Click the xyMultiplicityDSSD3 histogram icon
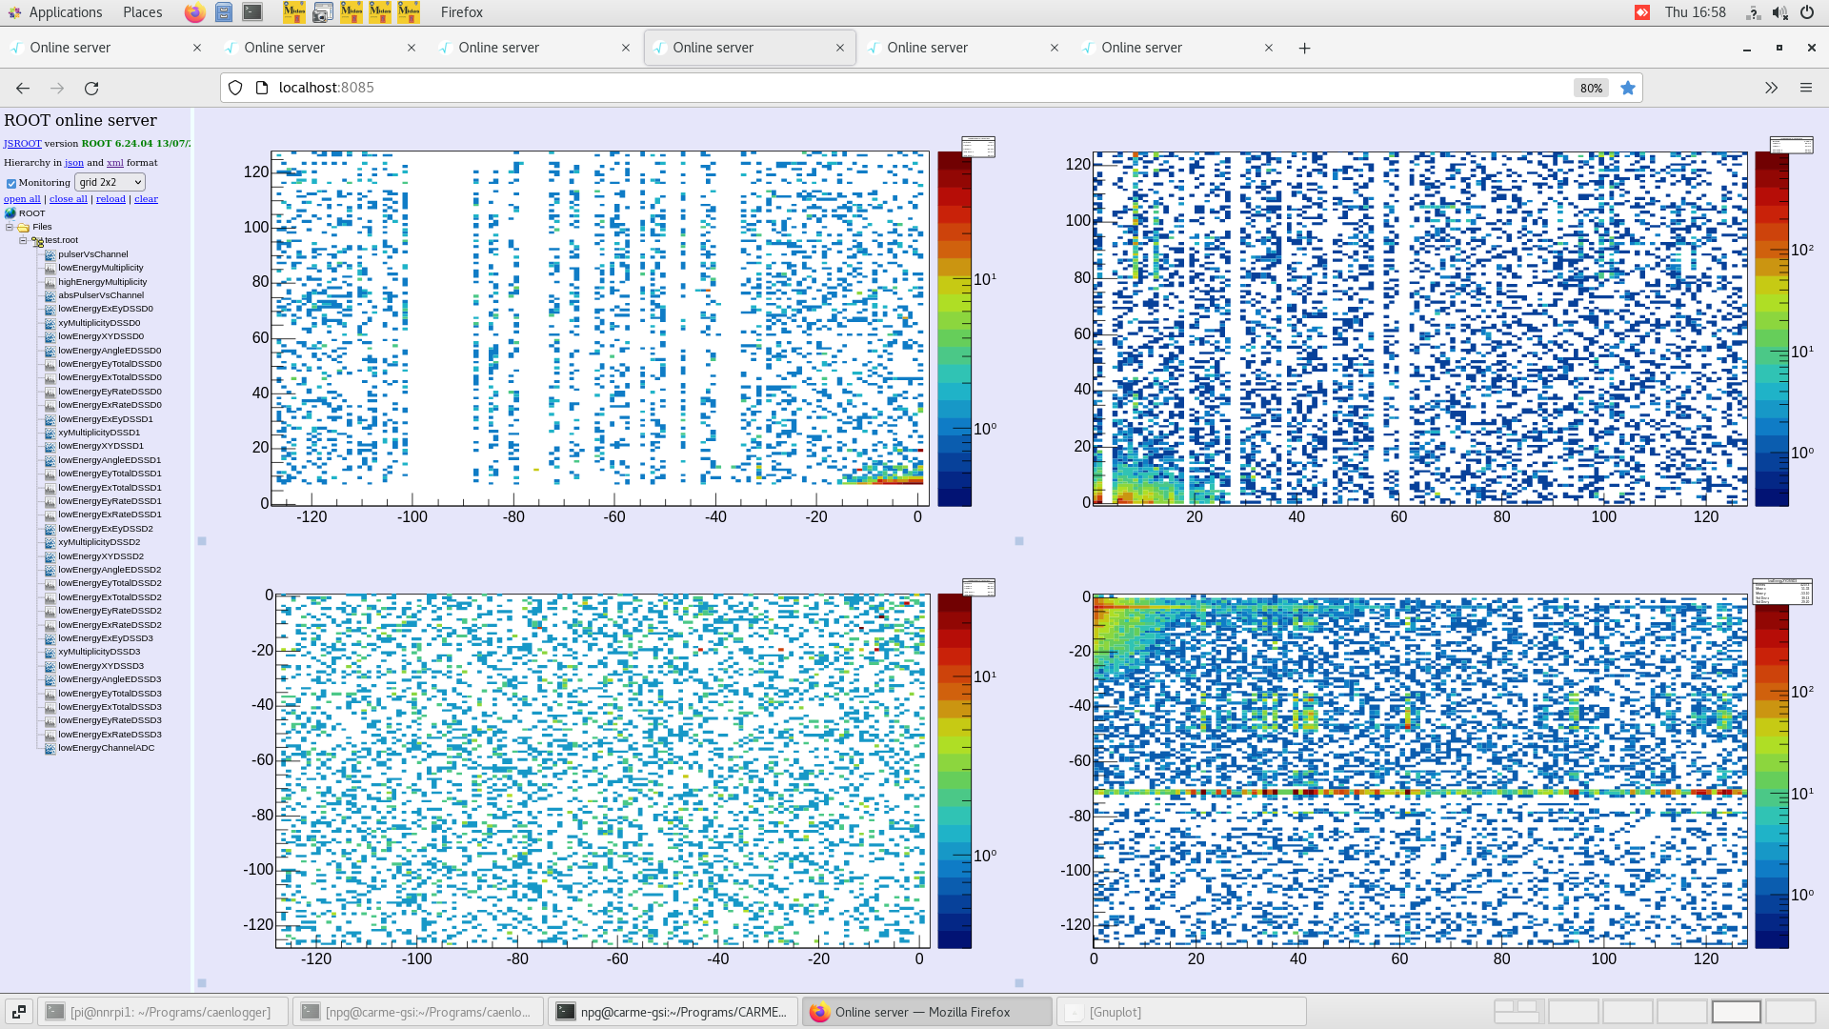 50,652
